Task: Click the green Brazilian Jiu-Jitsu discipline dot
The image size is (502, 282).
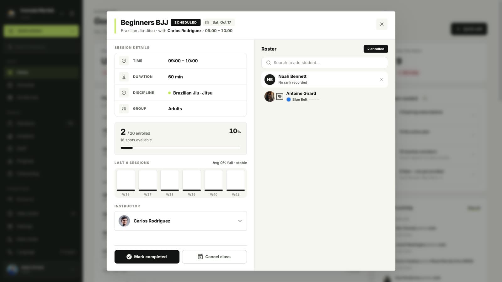Action: (x=169, y=93)
